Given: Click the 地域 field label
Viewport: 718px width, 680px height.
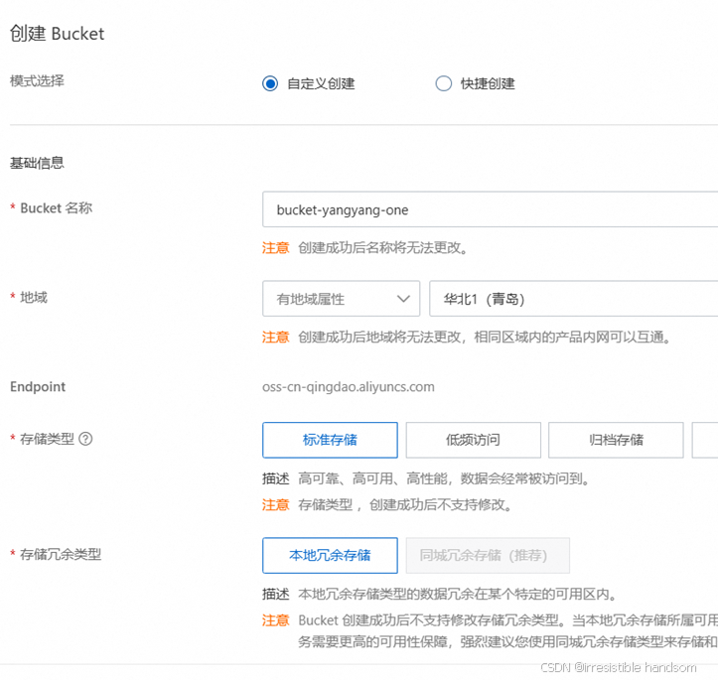Looking at the screenshot, I should (34, 297).
